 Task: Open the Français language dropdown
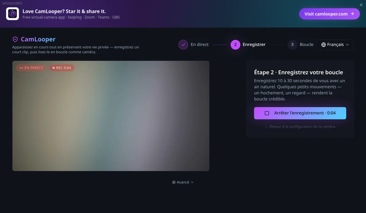335,45
